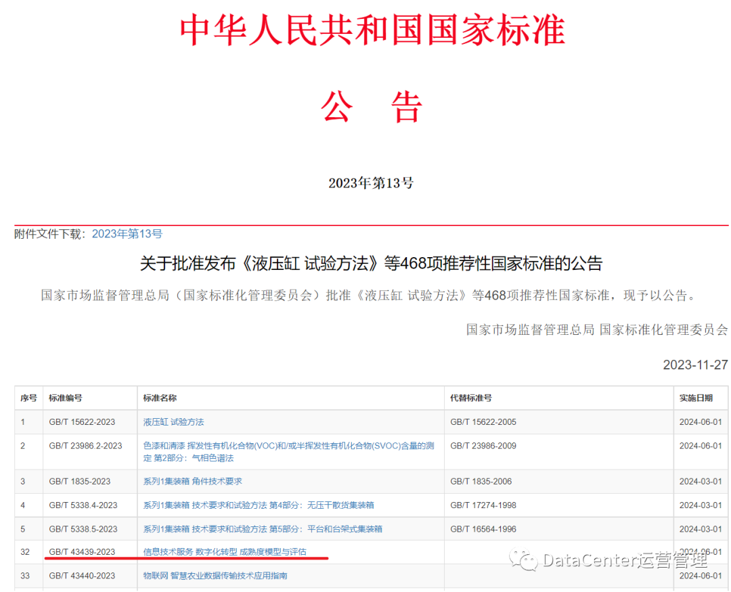Viewport: 731px width, 592px height.
Task: Select the GB/T 43439-2023 standard number cell
Action: pyautogui.click(x=82, y=552)
